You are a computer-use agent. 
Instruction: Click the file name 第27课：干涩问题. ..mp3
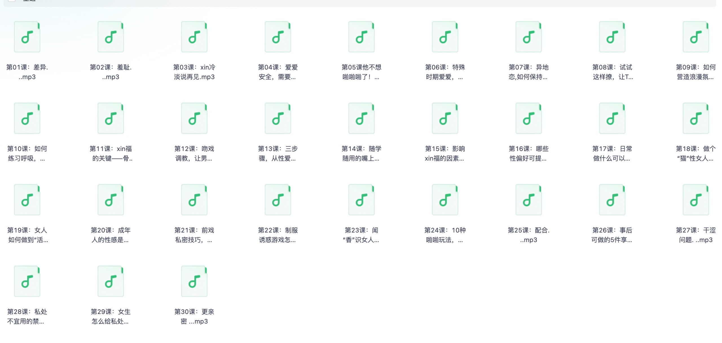coord(696,235)
